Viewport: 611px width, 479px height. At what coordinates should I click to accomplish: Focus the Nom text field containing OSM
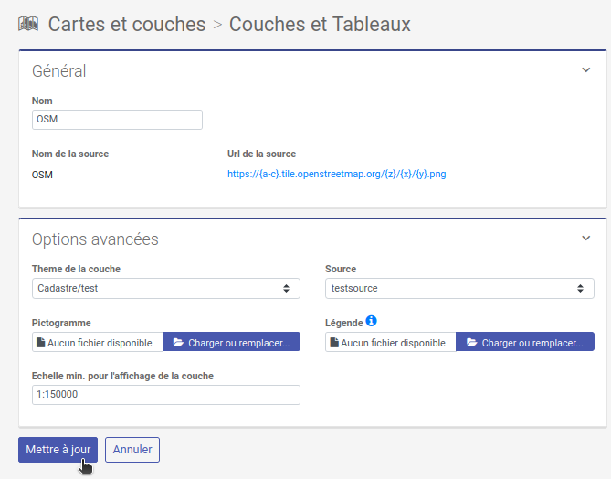(117, 120)
